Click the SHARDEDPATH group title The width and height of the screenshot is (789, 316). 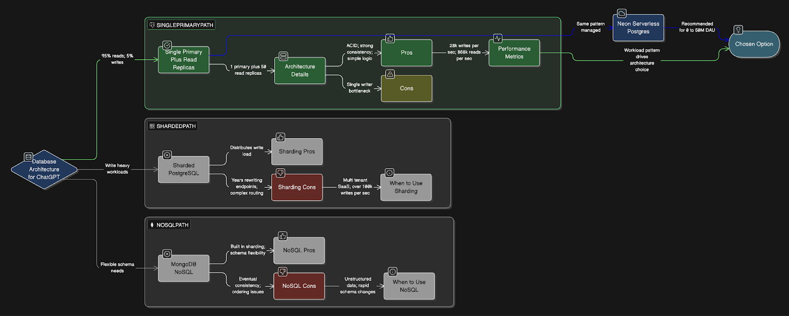tap(176, 126)
